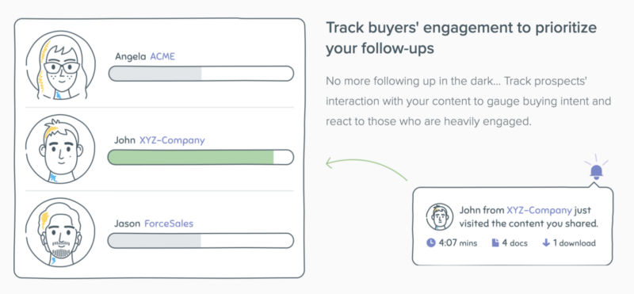Click the green curved arrow

coord(366,169)
